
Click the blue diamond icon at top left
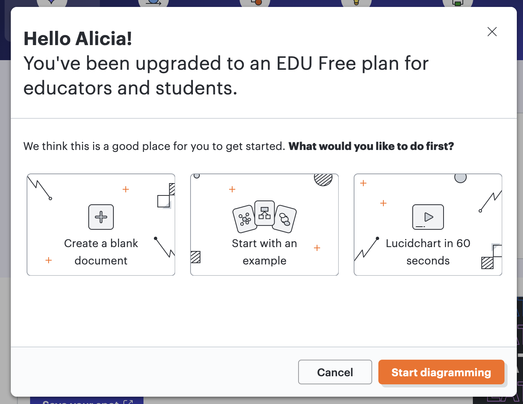pos(52,3)
